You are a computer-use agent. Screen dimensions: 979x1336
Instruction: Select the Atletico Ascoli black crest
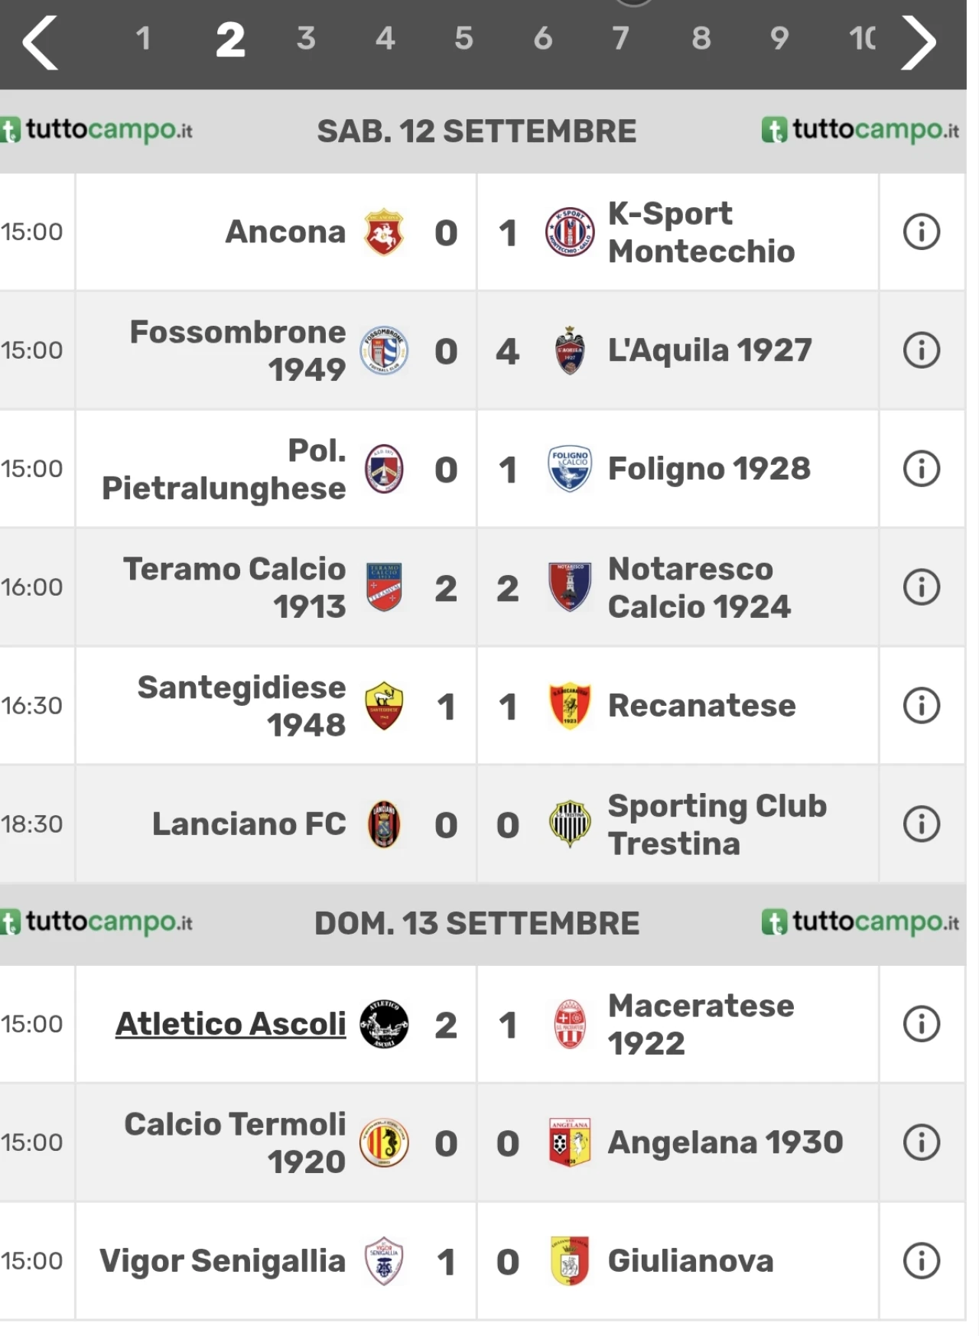384,1024
